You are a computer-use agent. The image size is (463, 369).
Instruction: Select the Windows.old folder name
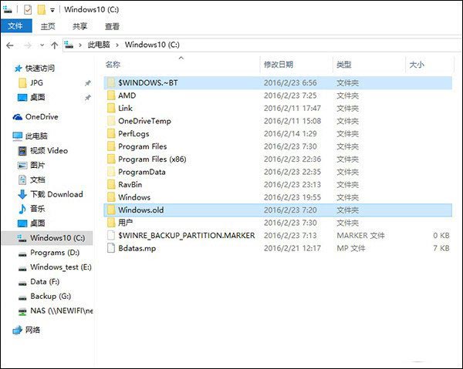click(141, 210)
